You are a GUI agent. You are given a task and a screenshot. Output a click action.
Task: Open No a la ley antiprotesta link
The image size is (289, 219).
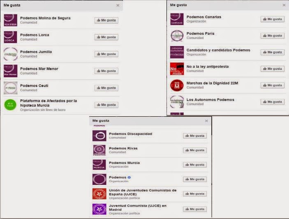click(208, 67)
